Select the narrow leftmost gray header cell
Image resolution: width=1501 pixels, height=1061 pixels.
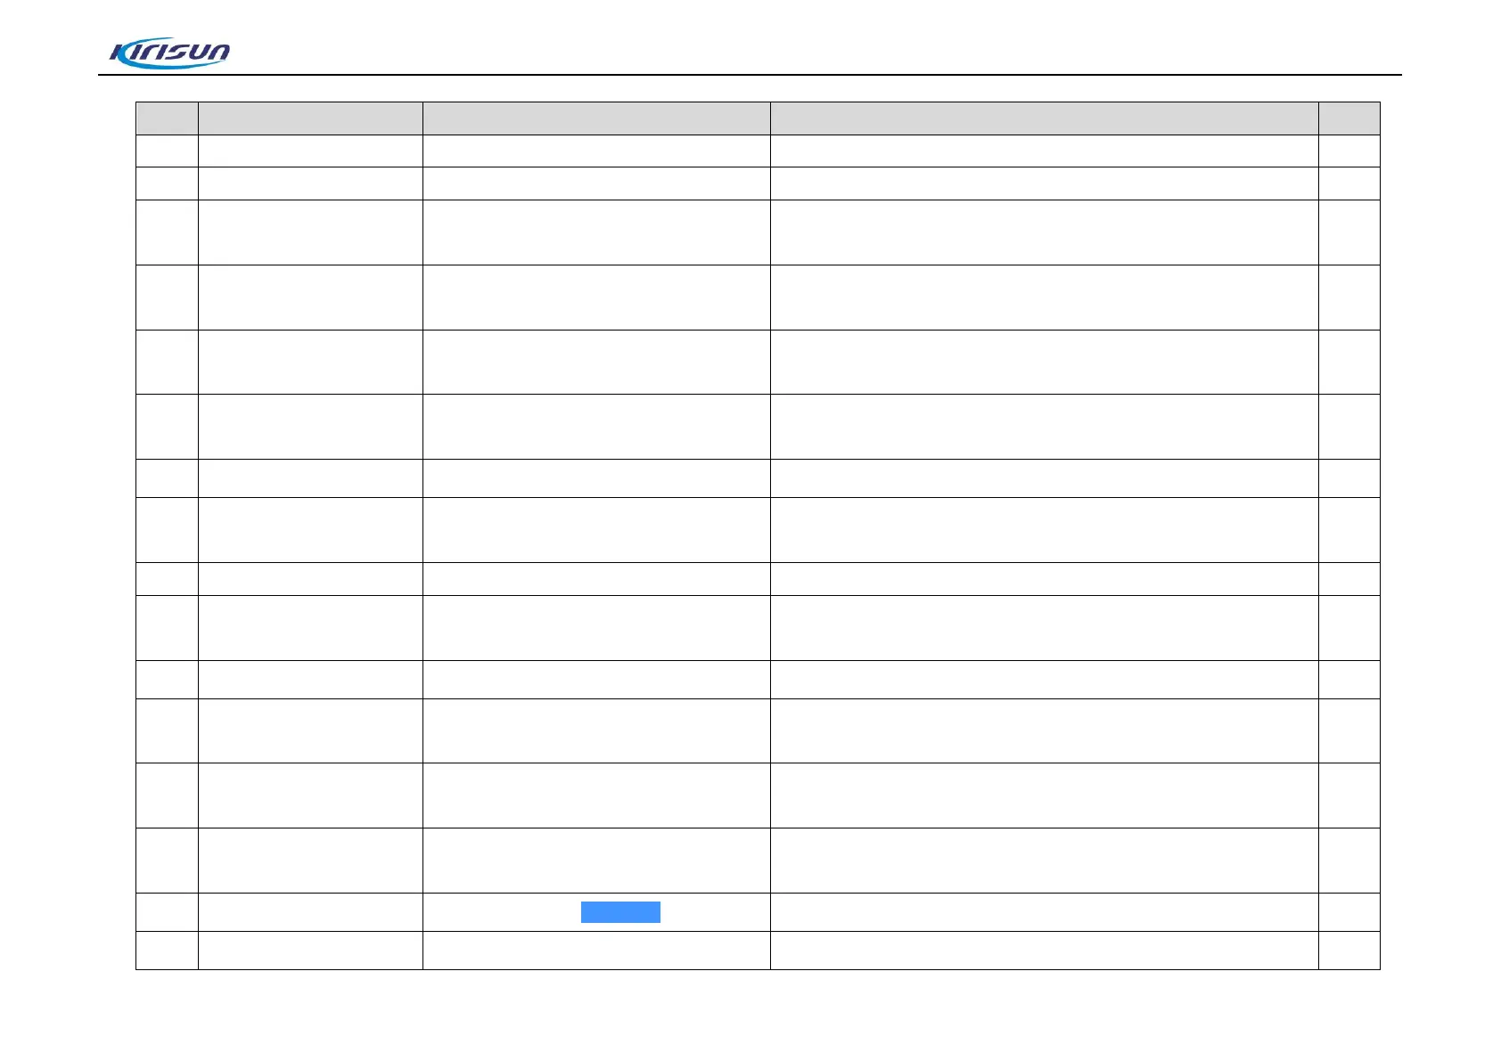(x=167, y=118)
